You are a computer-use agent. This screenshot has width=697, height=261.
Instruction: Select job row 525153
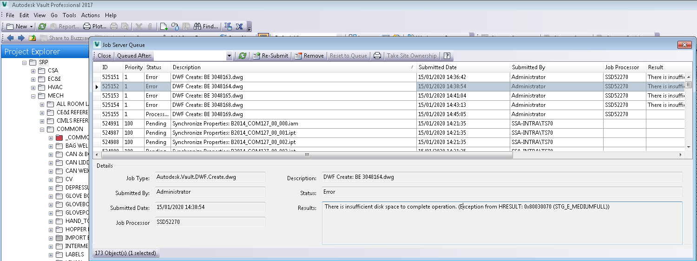tap(389, 96)
